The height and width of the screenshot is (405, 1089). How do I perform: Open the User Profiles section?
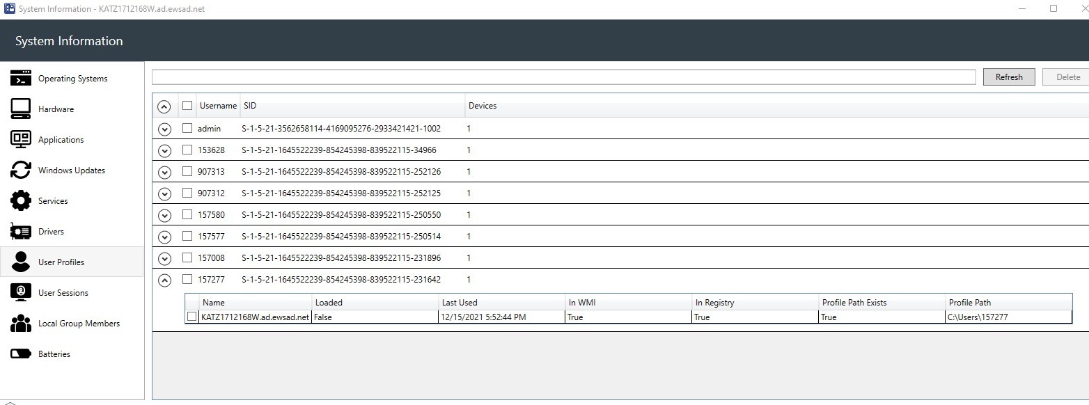pyautogui.click(x=61, y=262)
